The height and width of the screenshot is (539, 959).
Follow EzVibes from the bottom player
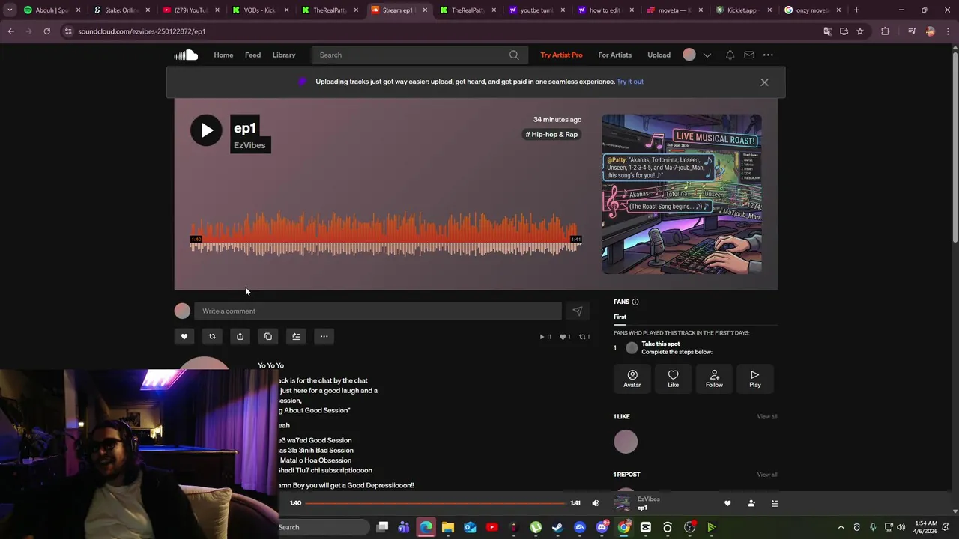[751, 503]
